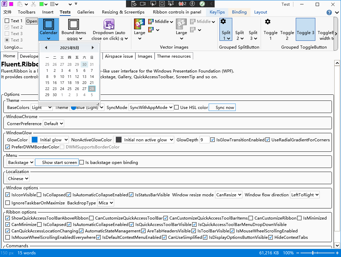Open the Window resize mode CanResize dropdown
Screen dimensions: 341x257
(x=229, y=195)
